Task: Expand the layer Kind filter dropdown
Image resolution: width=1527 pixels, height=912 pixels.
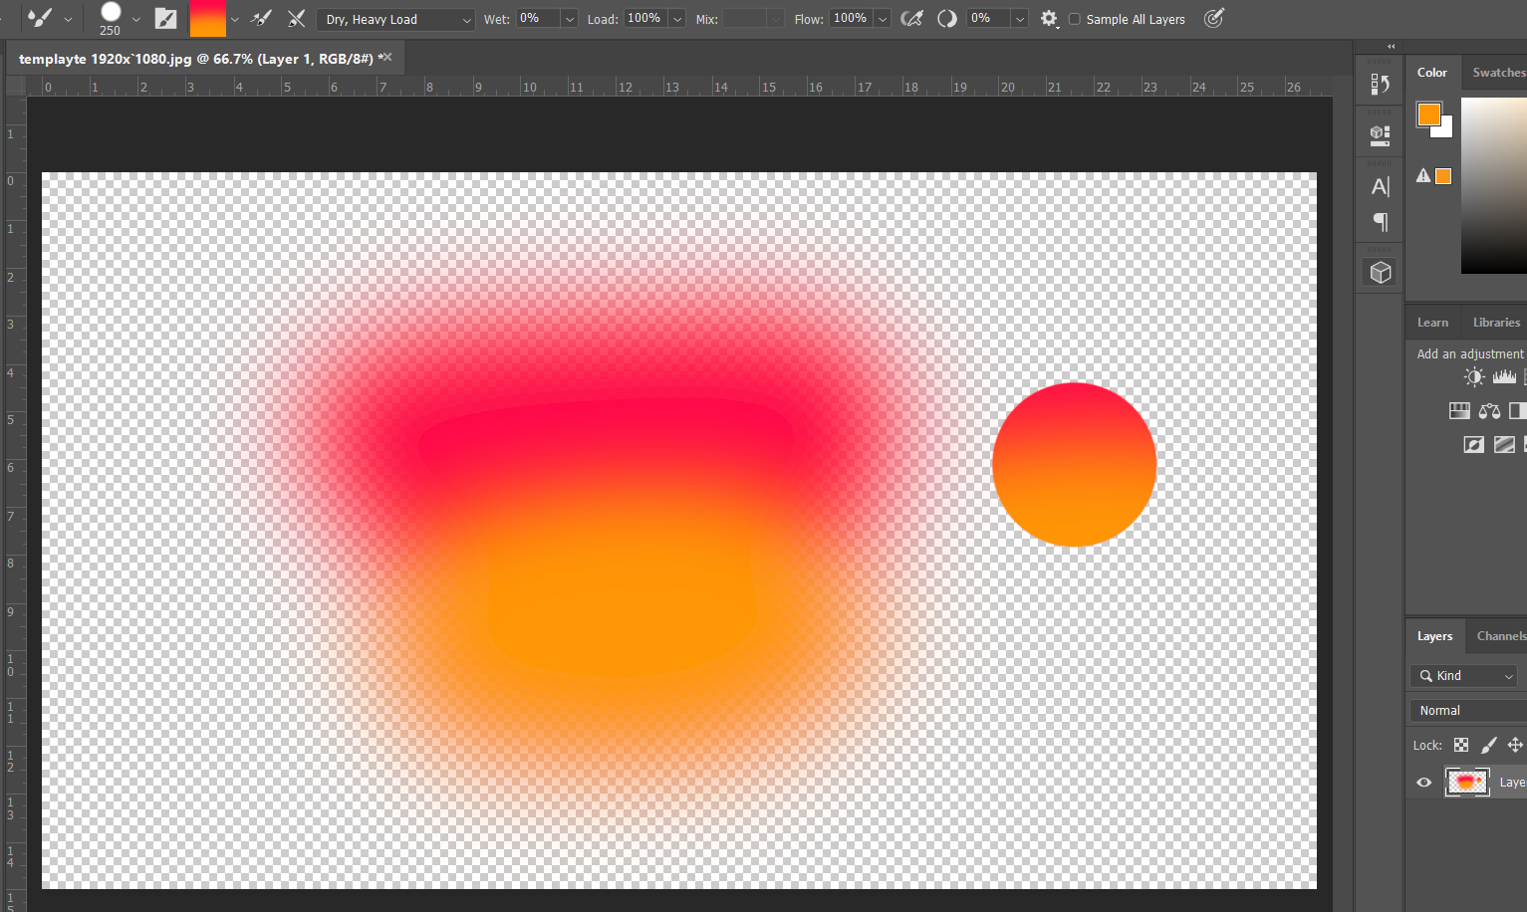Action: pyautogui.click(x=1463, y=676)
